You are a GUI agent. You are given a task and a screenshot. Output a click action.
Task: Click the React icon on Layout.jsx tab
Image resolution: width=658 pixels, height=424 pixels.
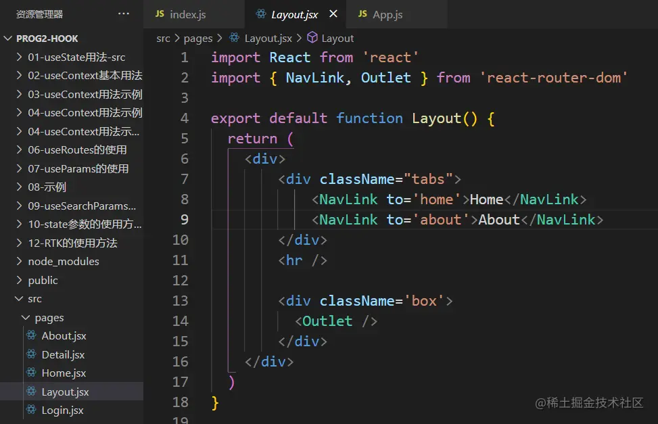coord(261,14)
